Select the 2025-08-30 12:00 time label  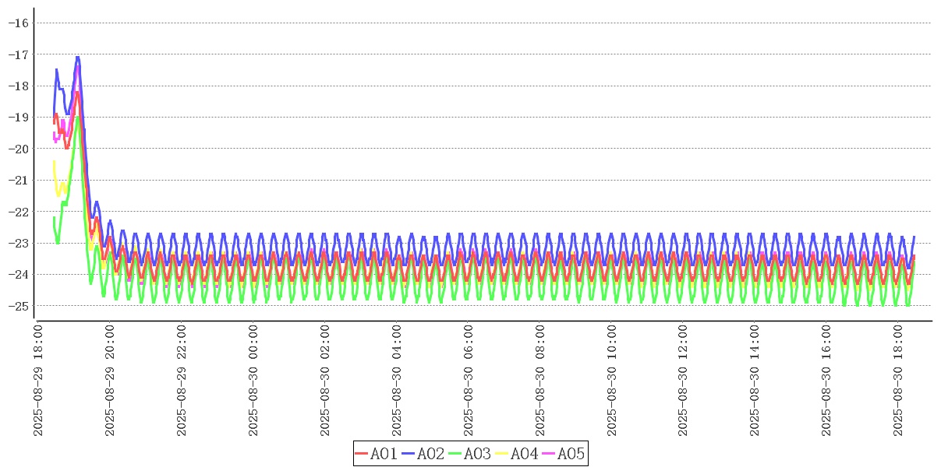tap(684, 381)
